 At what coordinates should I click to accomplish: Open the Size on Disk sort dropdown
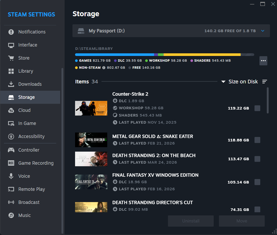click(x=240, y=82)
